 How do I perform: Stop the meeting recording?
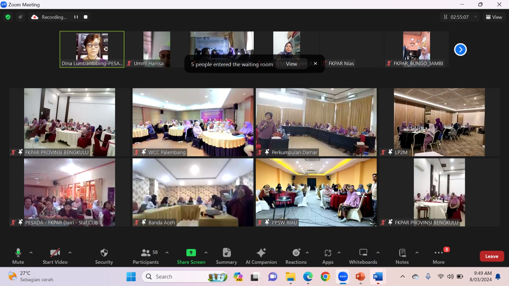coord(86,17)
